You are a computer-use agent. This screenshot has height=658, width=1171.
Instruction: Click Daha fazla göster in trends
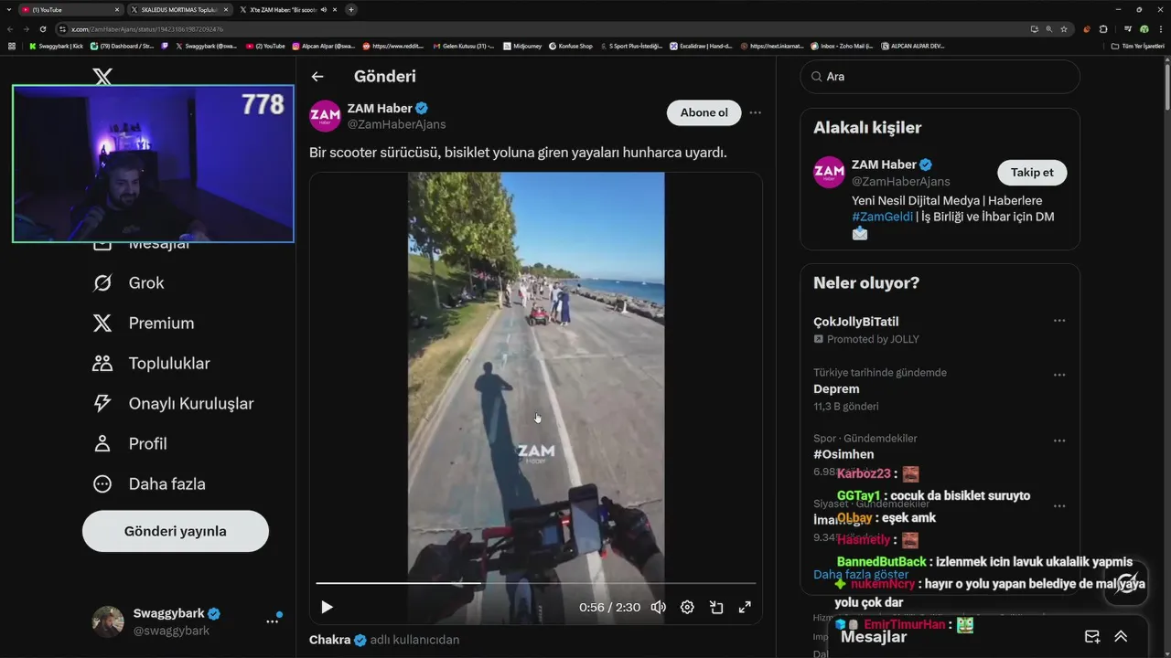click(861, 575)
